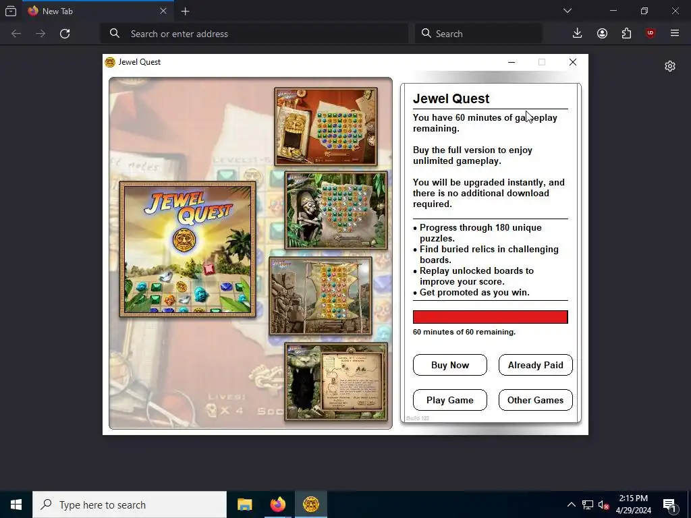Show hidden system tray icons
The image size is (691, 518).
pyautogui.click(x=571, y=505)
